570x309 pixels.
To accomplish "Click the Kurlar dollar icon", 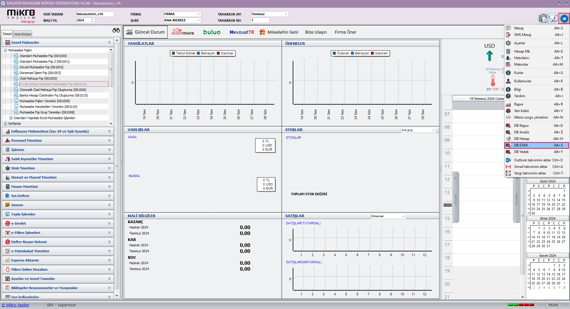I will point(508,73).
